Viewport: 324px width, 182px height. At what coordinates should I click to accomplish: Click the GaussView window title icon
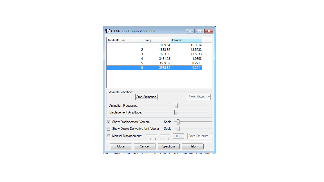(x=108, y=31)
